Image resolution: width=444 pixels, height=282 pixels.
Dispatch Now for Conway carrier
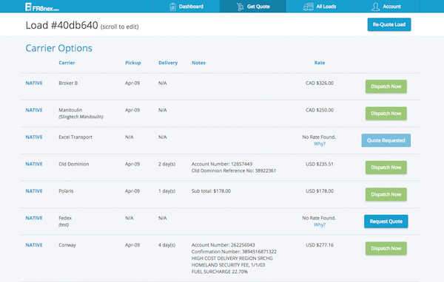pyautogui.click(x=386, y=248)
